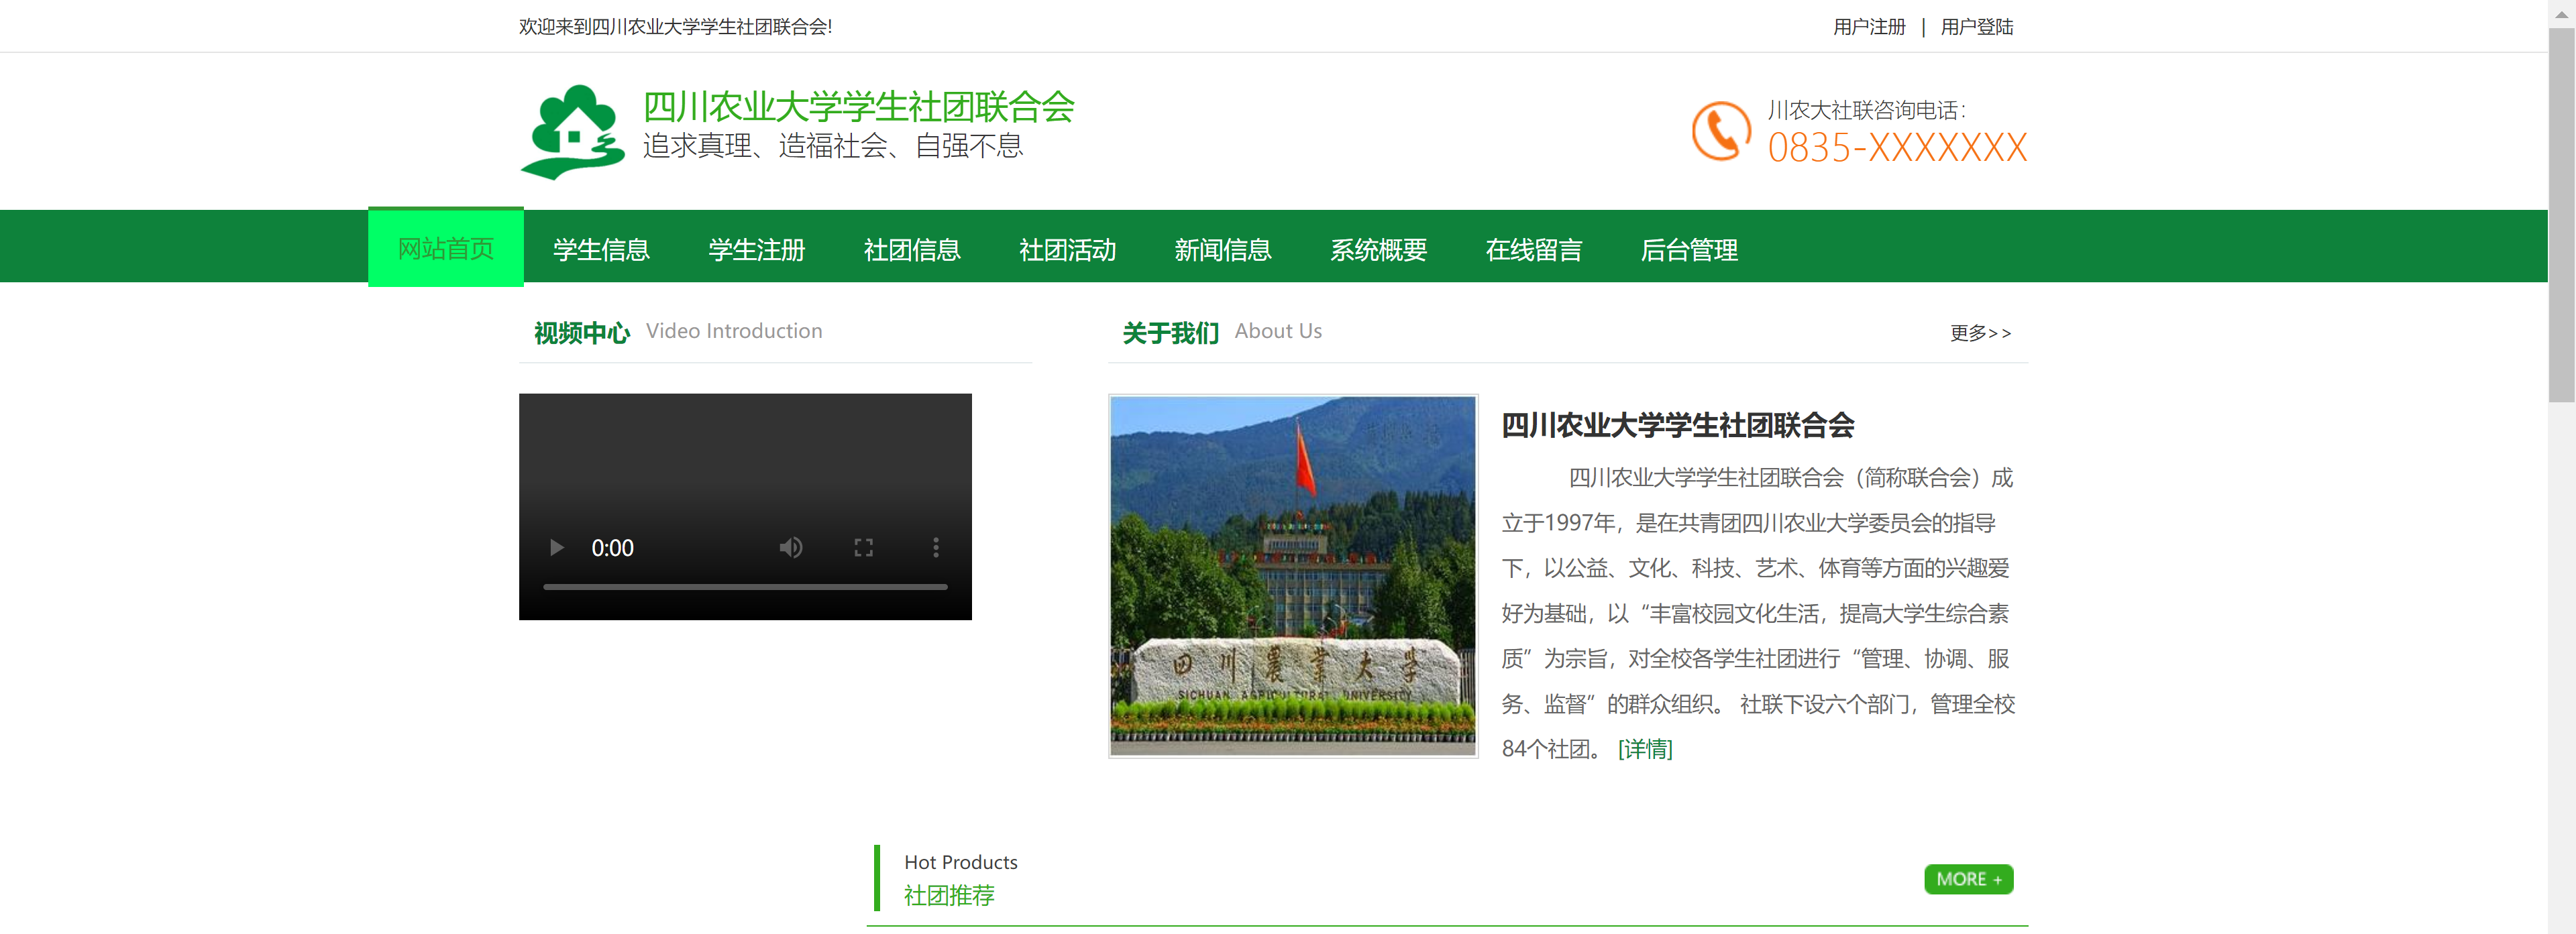Click the Sichuan Agricultural University campus photo
Viewport: 2576px width, 934px height.
(x=1292, y=575)
